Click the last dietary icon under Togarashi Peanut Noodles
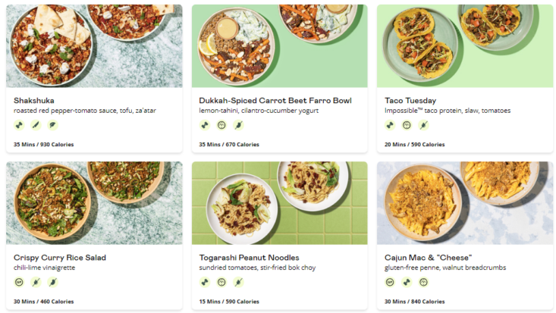Screen dimensions: 556x313 (x=238, y=282)
